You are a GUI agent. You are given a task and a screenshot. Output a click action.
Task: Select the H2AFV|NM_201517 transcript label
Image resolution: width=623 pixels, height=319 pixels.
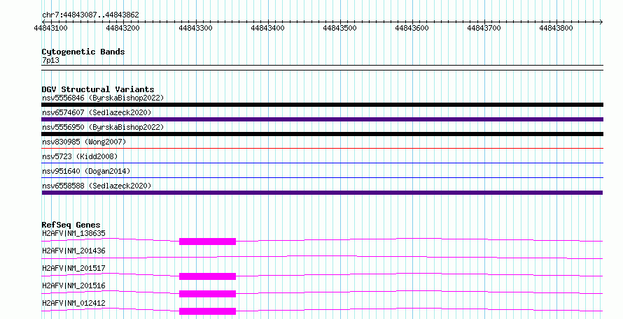(x=73, y=268)
